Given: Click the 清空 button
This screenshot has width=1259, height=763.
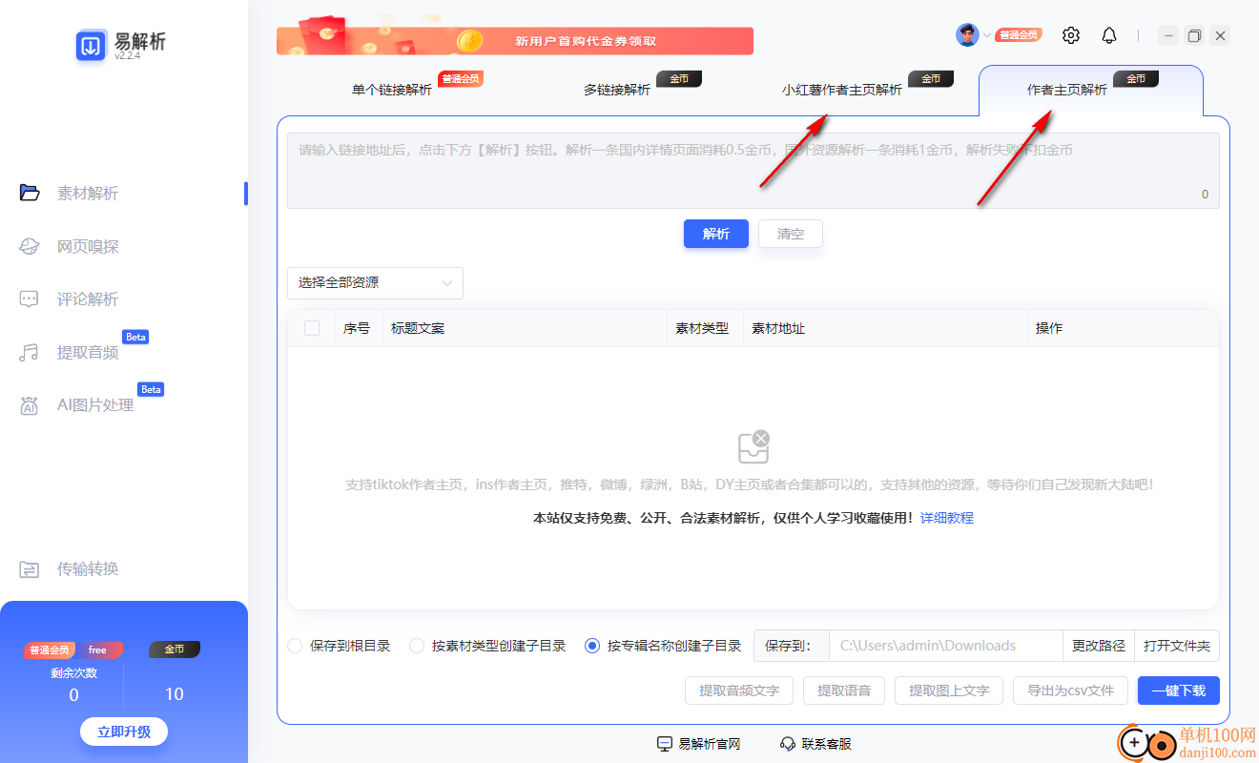Looking at the screenshot, I should [791, 234].
